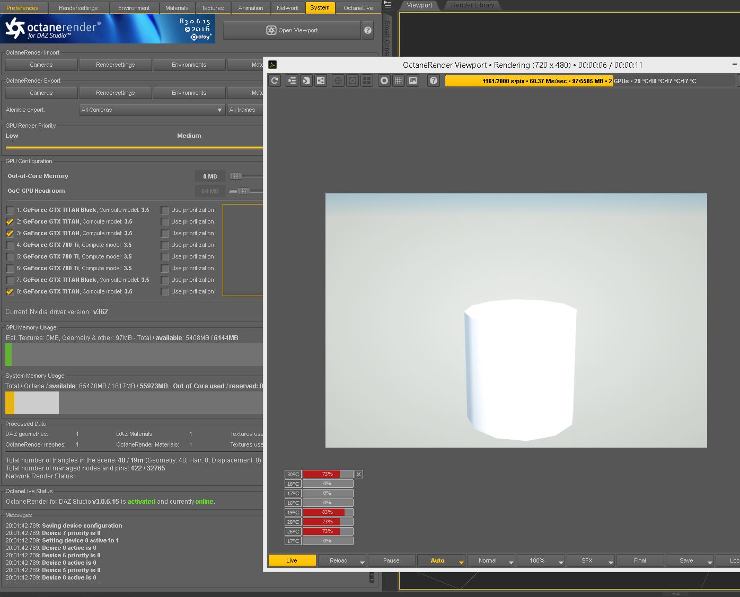Click the GPU Render Priority slider
Image resolution: width=740 pixels, height=597 pixels.
tap(134, 147)
